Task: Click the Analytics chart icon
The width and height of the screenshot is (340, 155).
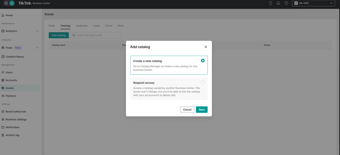Action: tap(3, 31)
